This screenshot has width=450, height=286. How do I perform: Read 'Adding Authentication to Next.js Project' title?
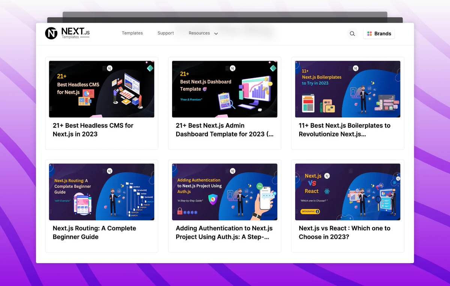point(224,232)
